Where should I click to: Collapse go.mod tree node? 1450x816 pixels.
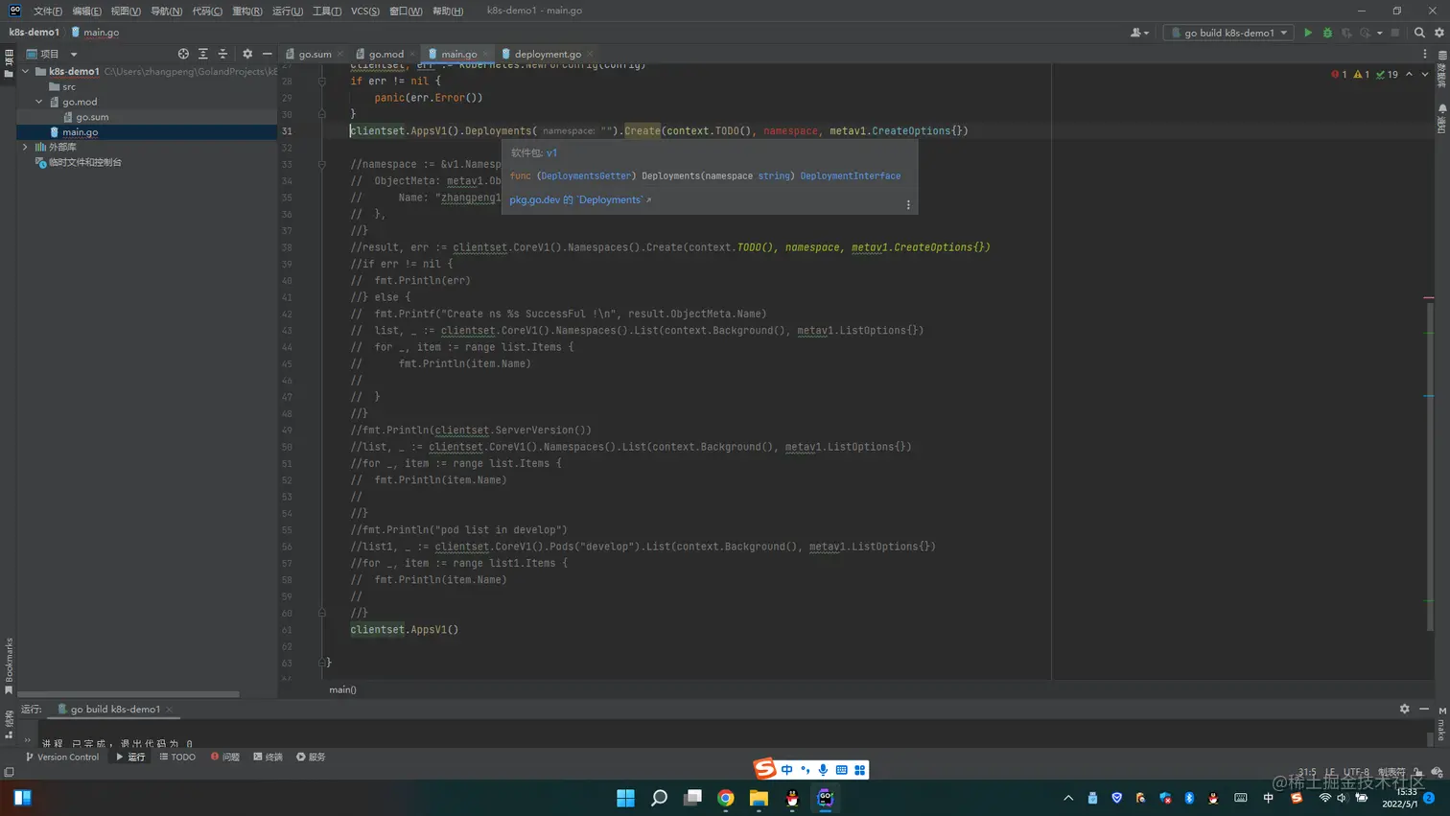pyautogui.click(x=39, y=102)
